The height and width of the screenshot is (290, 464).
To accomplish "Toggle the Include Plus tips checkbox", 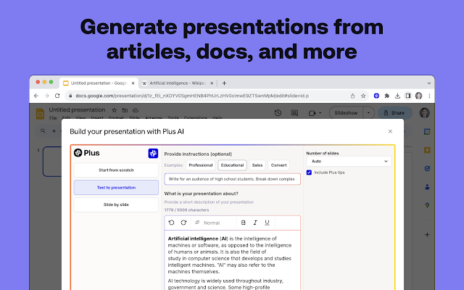I will pyautogui.click(x=310, y=173).
